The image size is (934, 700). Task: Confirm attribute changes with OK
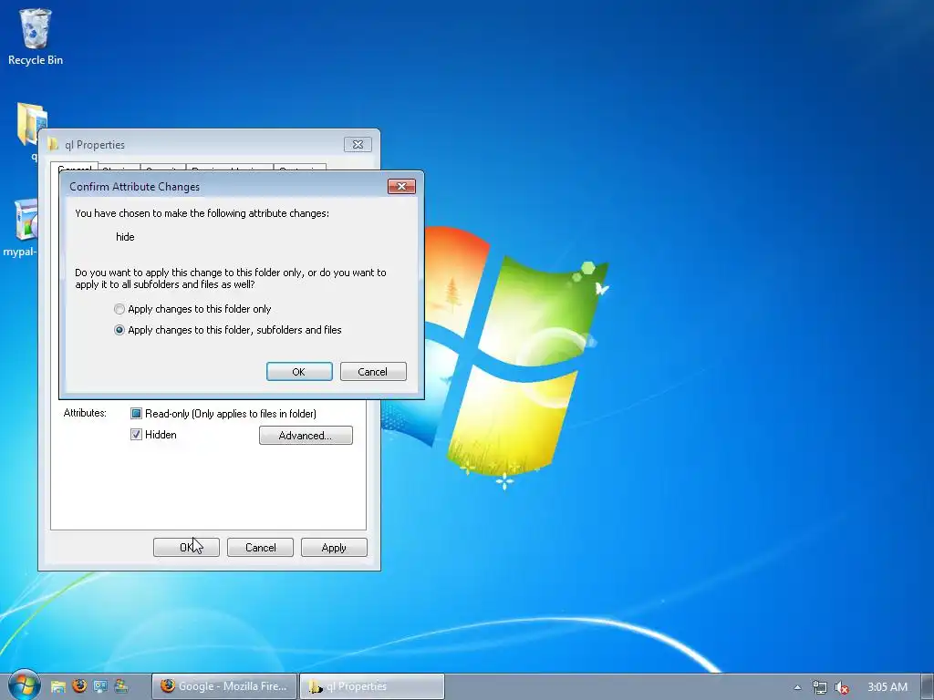click(299, 372)
